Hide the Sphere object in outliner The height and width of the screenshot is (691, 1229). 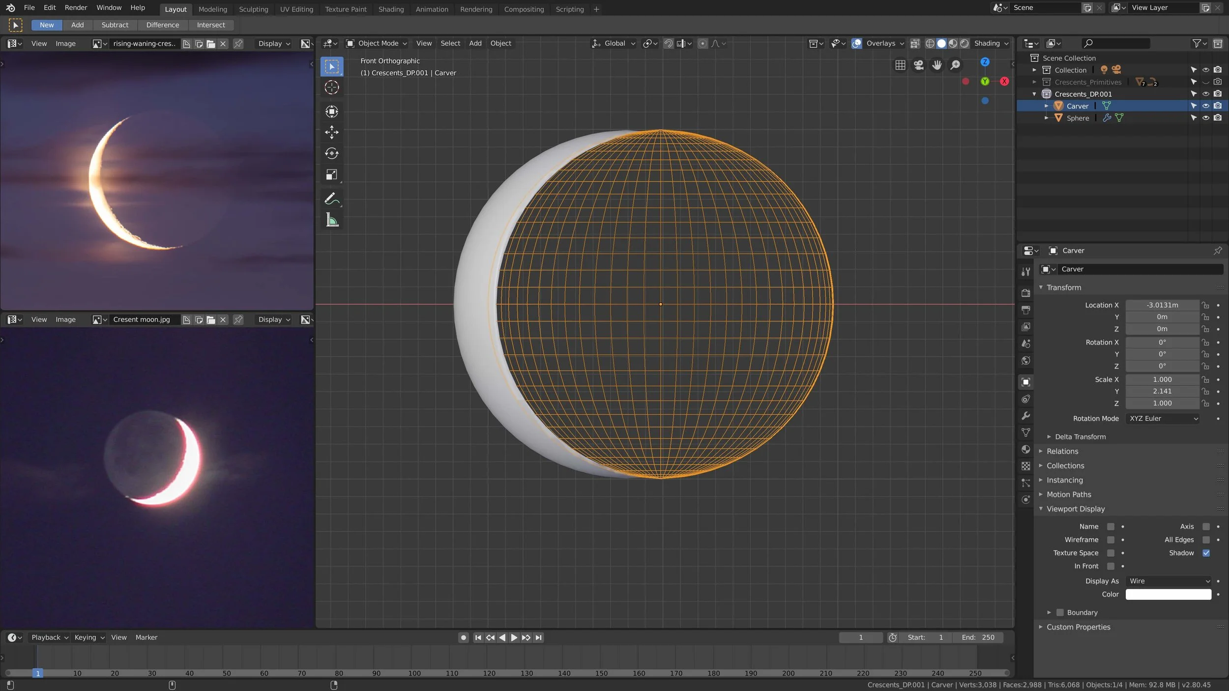(x=1205, y=118)
